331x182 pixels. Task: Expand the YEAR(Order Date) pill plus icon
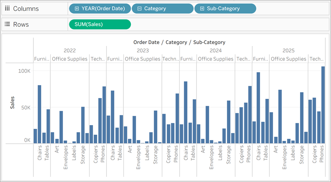76,8
